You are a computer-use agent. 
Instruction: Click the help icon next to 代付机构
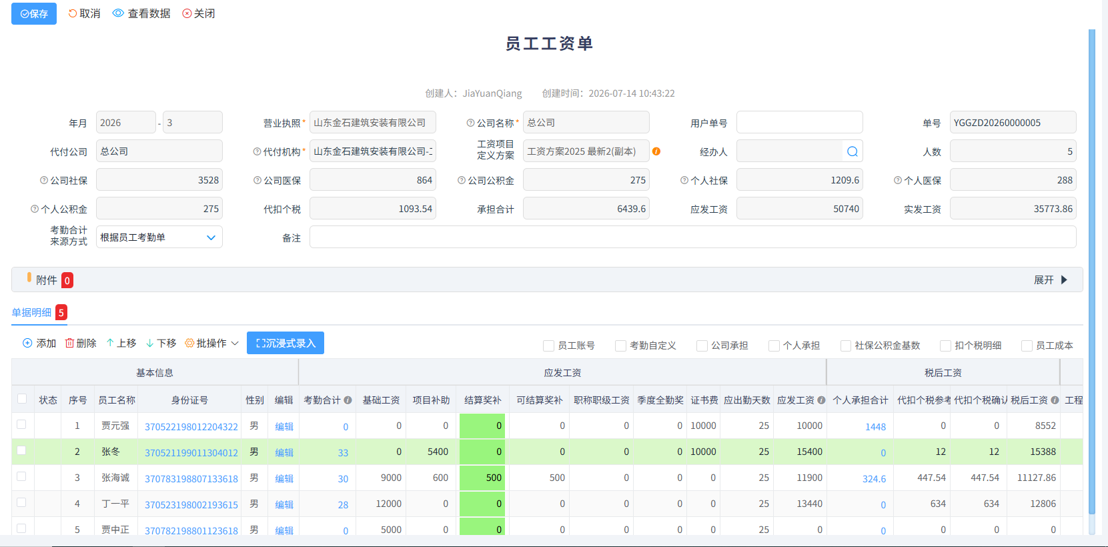coord(257,151)
